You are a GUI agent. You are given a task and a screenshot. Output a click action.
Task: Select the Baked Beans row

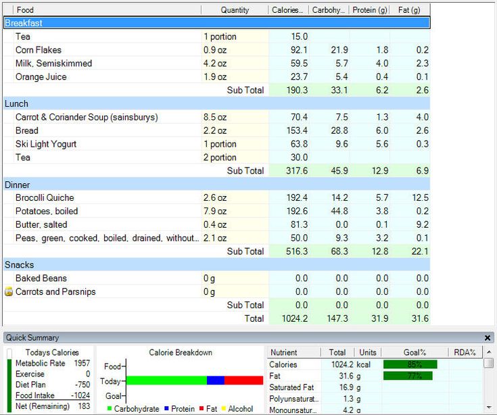217,278
